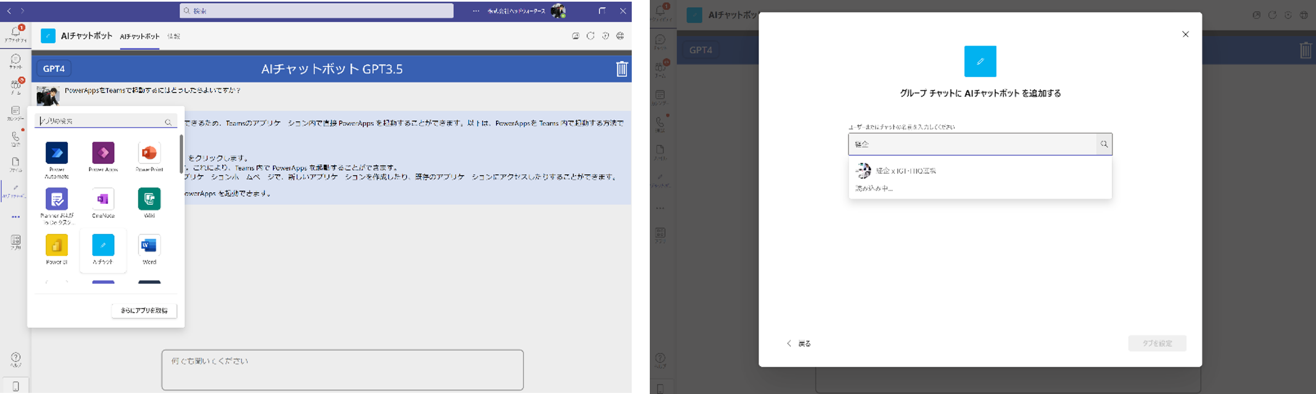This screenshot has width=1316, height=394.
Task: Reload the AI chatbot tab
Action: (x=591, y=36)
